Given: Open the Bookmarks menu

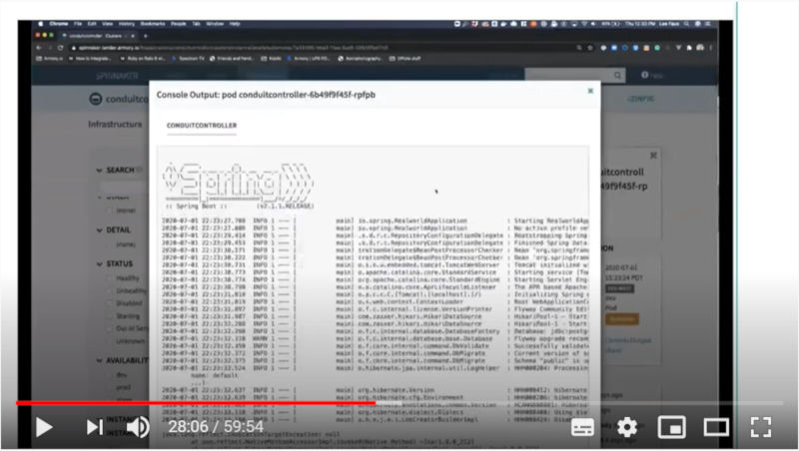Looking at the screenshot, I should [153, 23].
